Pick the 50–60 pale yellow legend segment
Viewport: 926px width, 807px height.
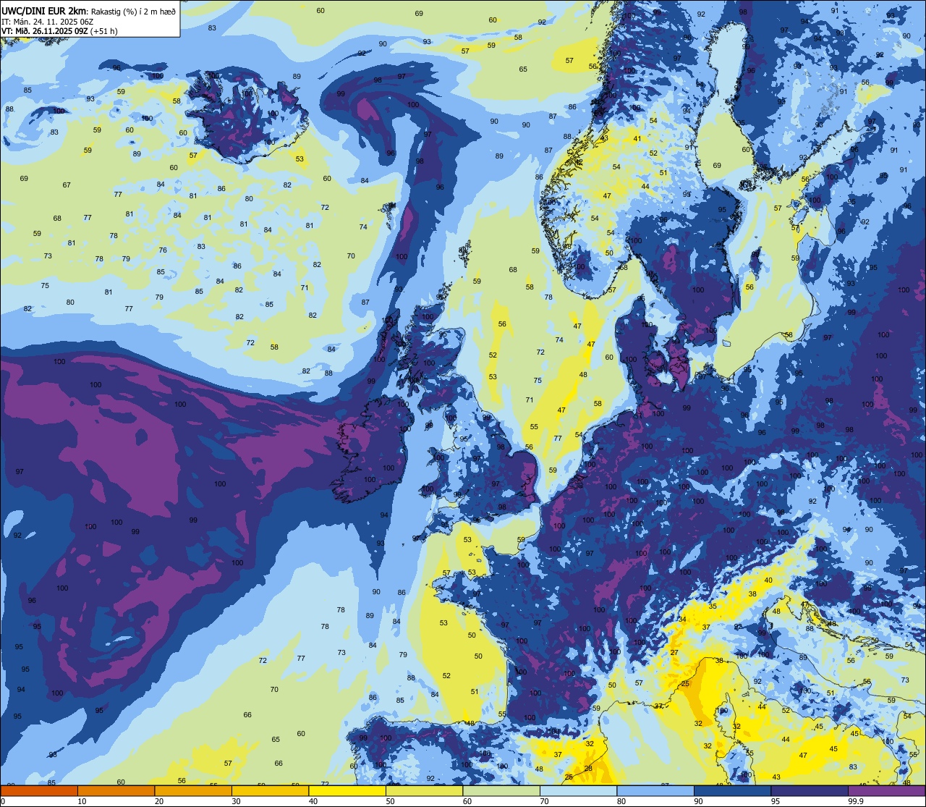(424, 790)
